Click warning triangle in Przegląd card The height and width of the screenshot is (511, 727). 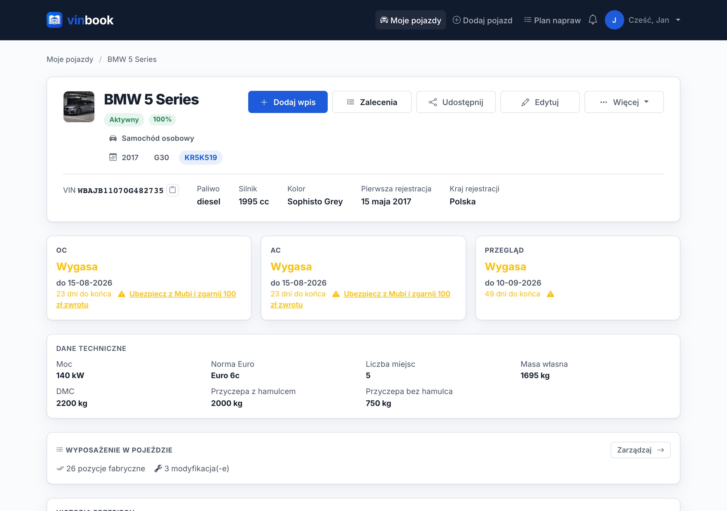click(550, 294)
